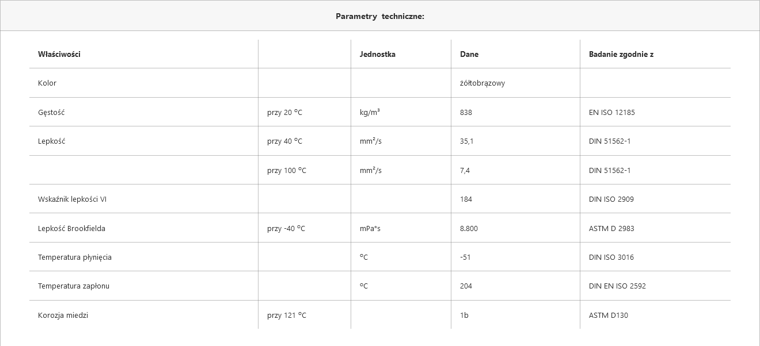760x346 pixels.
Task: Select the 'przy 40 °C' condition cell
Action: [284, 141]
